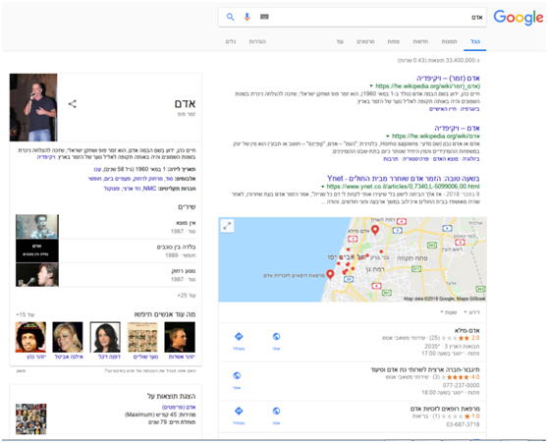Click the share icon in knowledge panel
This screenshot has width=548, height=443.
(x=73, y=104)
